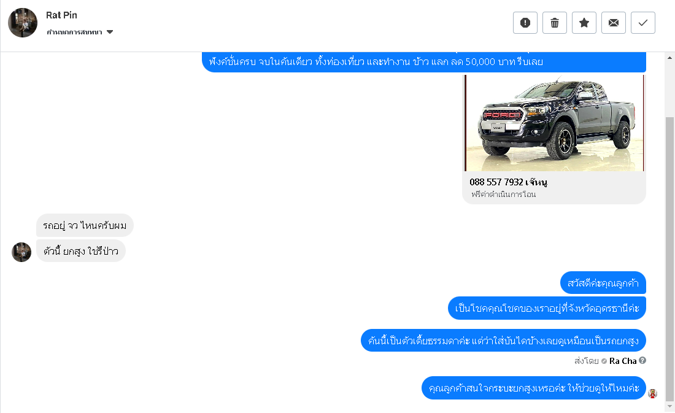Star this conversation for follow-up
This screenshot has width=675, height=413.
584,23
